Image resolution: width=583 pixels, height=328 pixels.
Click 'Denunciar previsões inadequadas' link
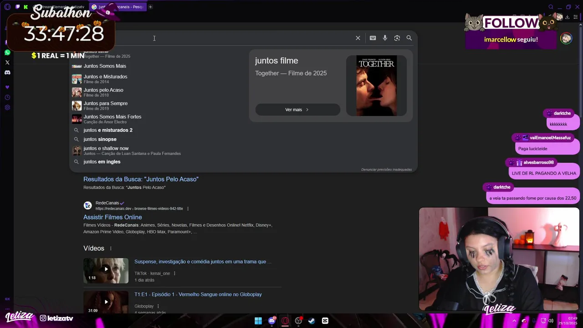coord(386,169)
